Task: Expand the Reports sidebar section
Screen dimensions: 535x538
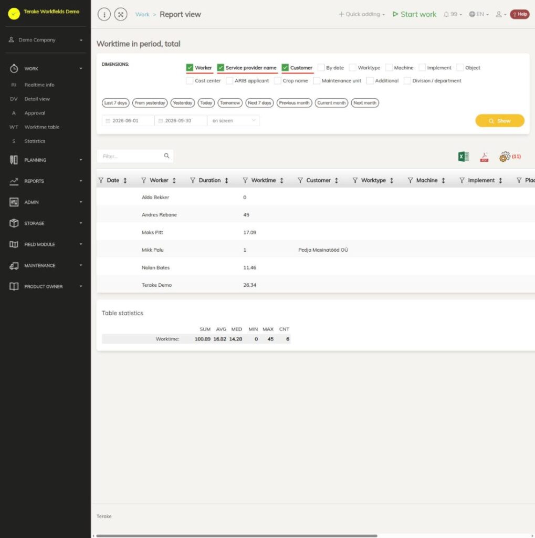Action: (x=46, y=181)
